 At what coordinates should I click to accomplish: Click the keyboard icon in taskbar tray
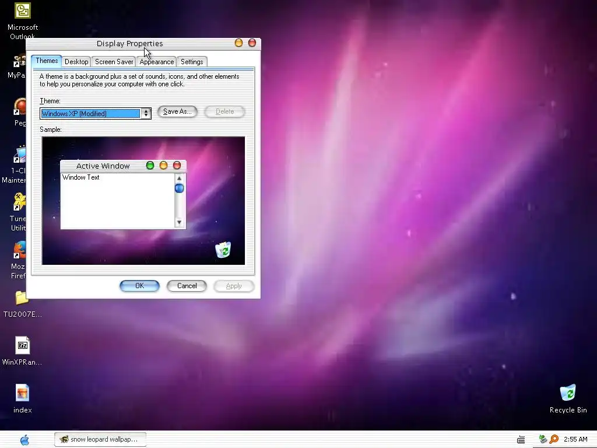[521, 440]
